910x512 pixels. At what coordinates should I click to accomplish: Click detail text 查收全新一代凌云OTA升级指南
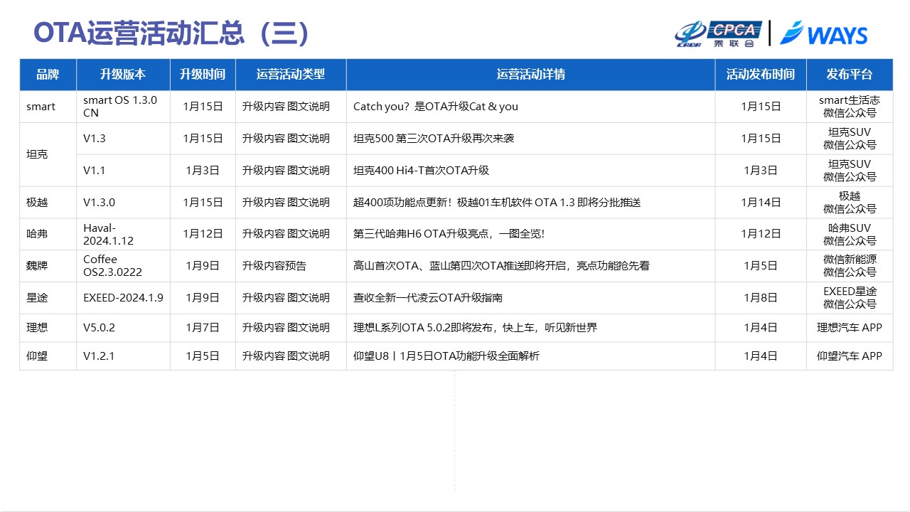pyautogui.click(x=428, y=298)
